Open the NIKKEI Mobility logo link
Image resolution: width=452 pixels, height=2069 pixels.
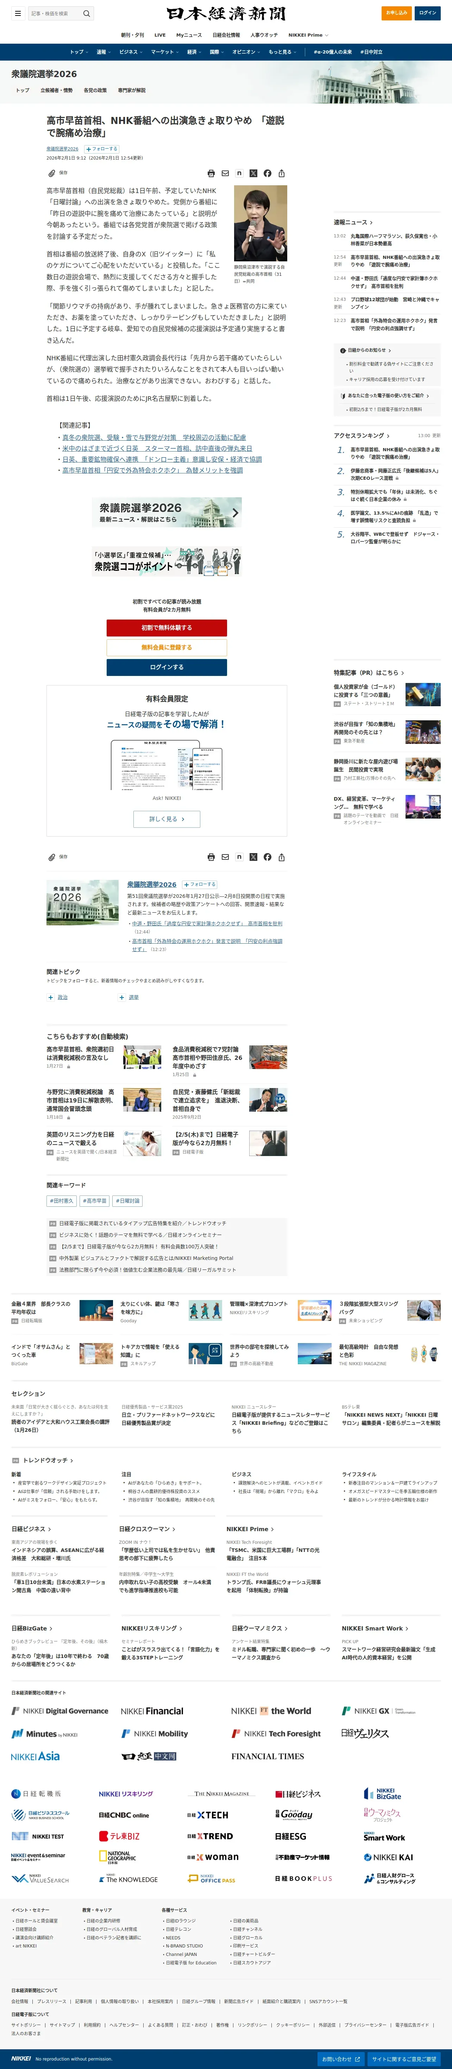(x=154, y=1733)
